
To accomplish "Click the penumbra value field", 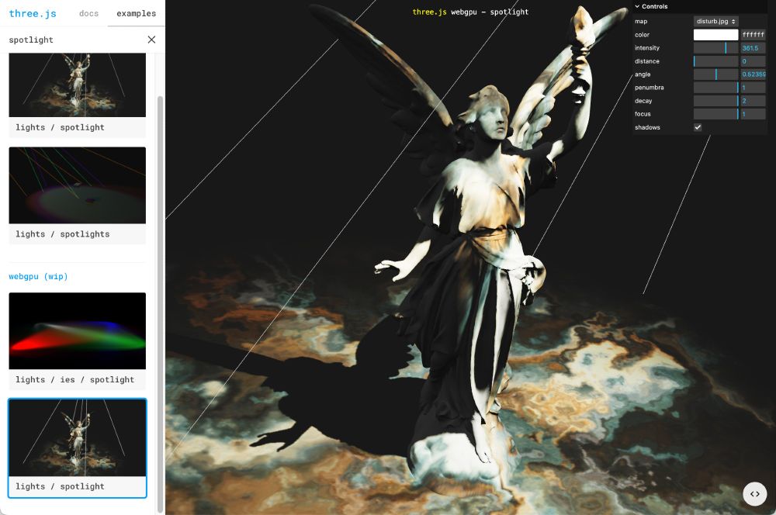I will 753,88.
